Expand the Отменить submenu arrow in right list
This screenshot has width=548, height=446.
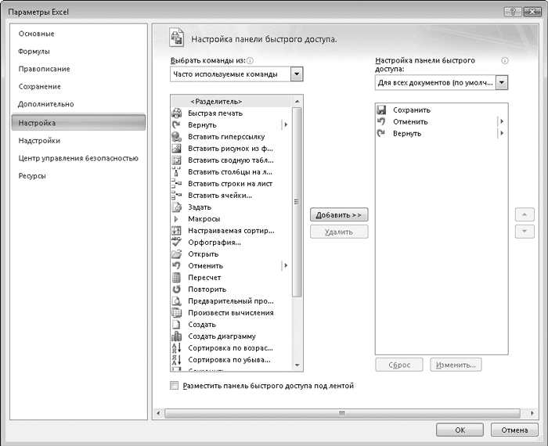[x=501, y=122]
